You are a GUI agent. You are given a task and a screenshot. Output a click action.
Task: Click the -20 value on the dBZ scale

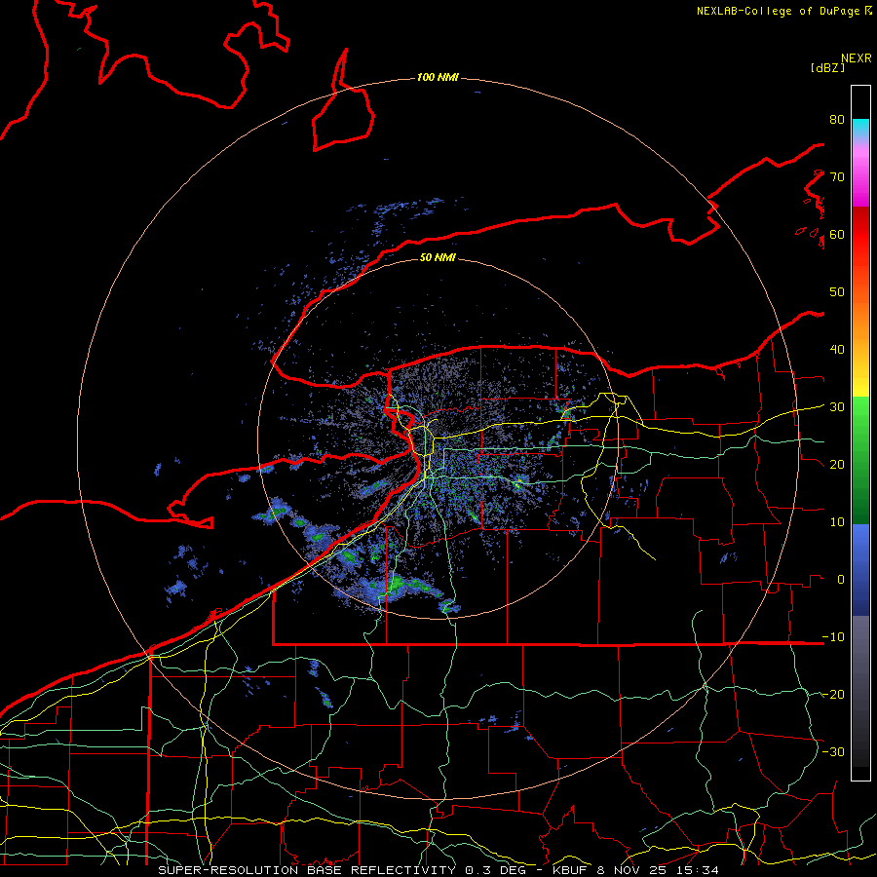833,695
